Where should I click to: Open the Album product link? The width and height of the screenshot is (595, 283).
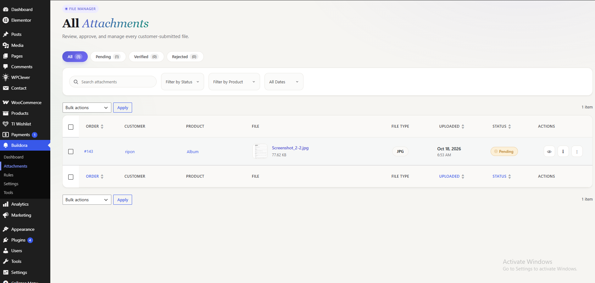193,152
